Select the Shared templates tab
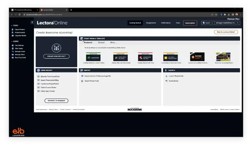Image resolution: width=252 pixels, height=147 pixels. 101,43
